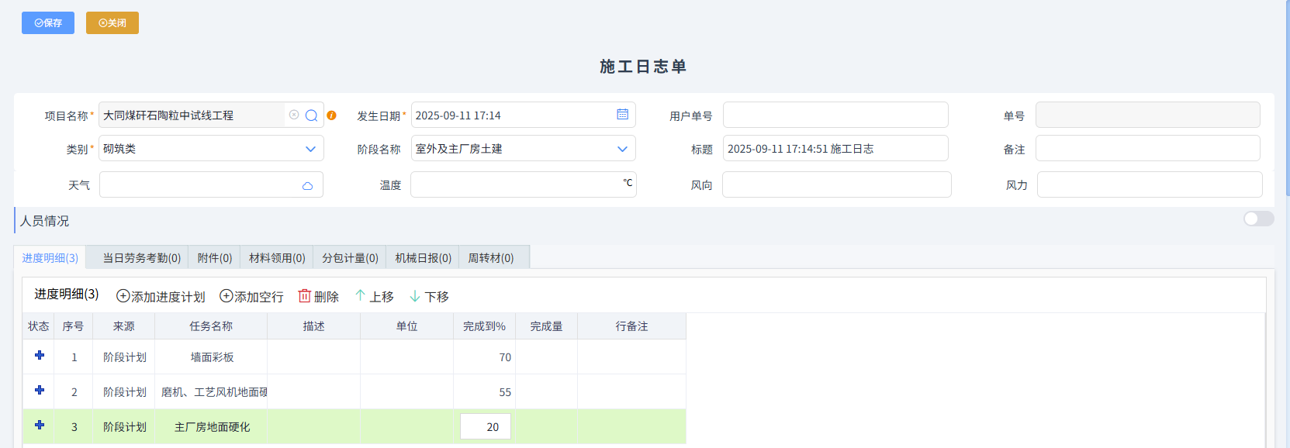Click 下移 to move the row down
Image resolution: width=1290 pixels, height=448 pixels.
click(x=429, y=297)
